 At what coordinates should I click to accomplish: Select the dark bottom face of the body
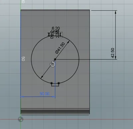tap(55, 111)
